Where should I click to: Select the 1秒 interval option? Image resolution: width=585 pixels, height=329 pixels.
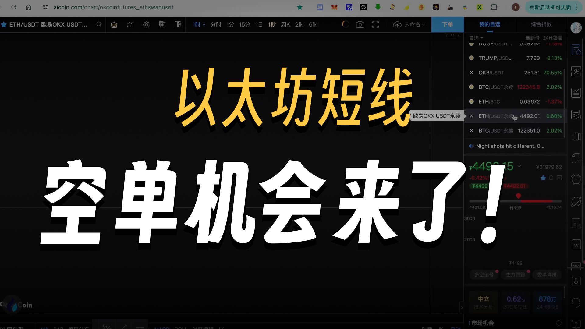(271, 24)
